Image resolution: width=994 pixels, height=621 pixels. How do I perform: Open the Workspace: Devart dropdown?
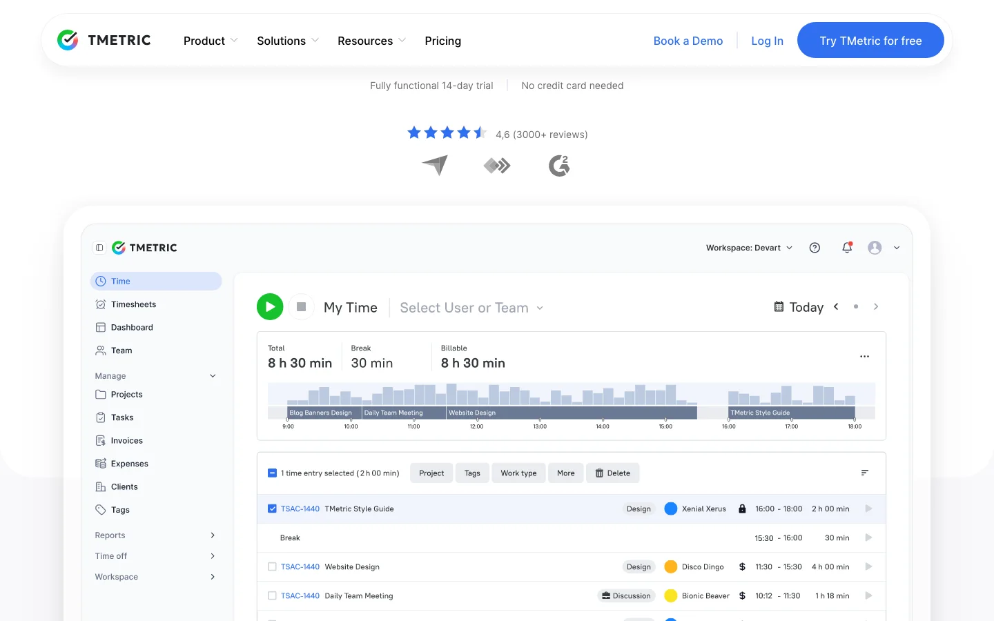pyautogui.click(x=749, y=248)
